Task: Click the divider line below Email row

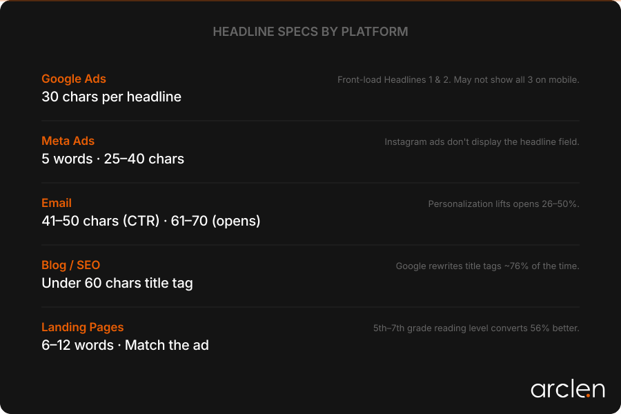Action: point(310,245)
